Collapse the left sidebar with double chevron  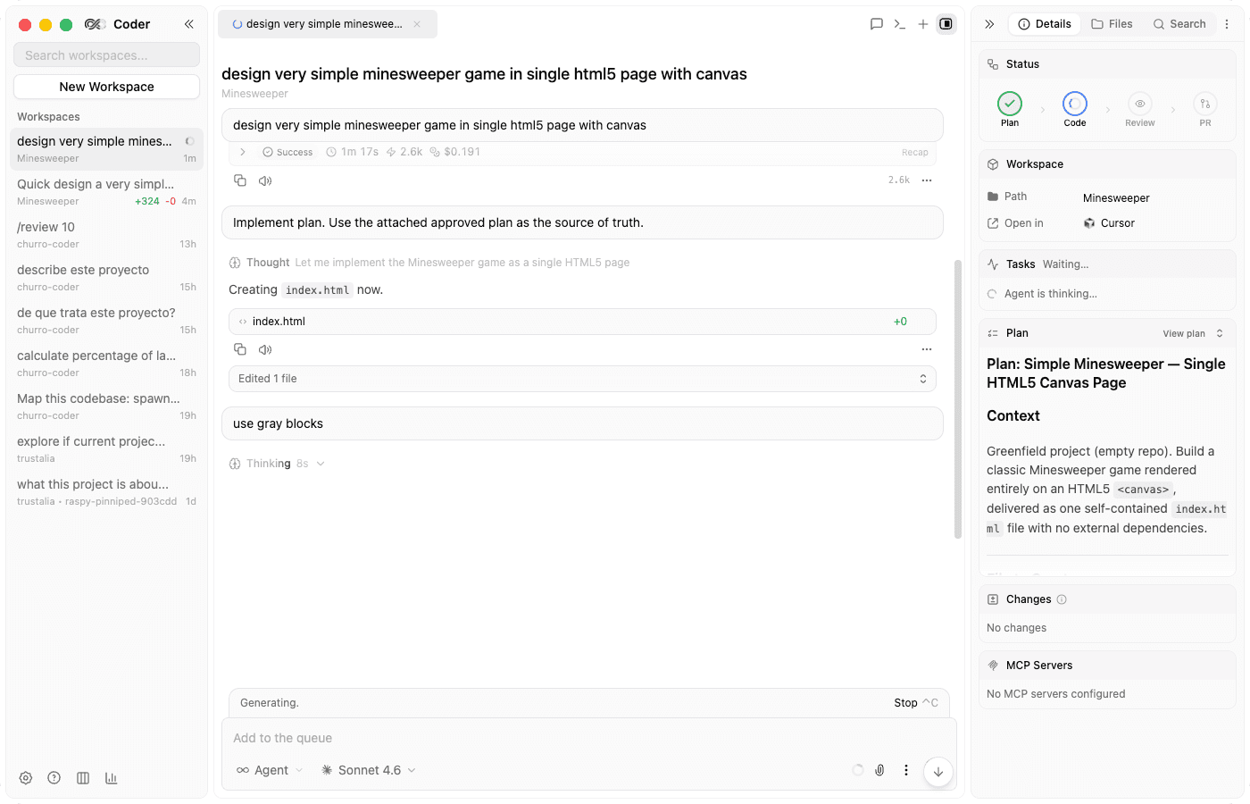tap(189, 24)
